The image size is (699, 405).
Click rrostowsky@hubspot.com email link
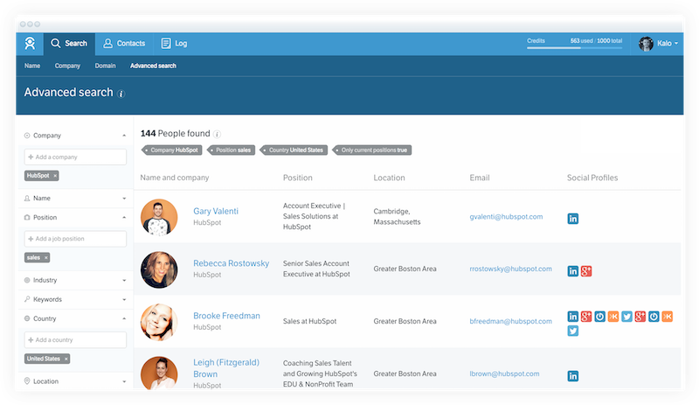[510, 269]
